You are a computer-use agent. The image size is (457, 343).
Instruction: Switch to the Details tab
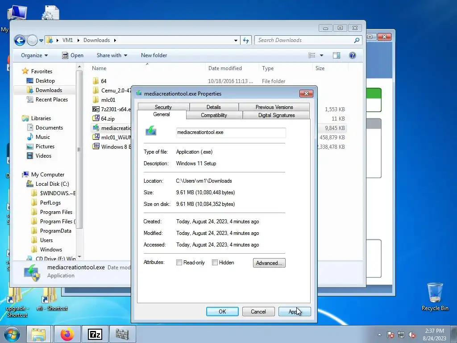(x=214, y=107)
